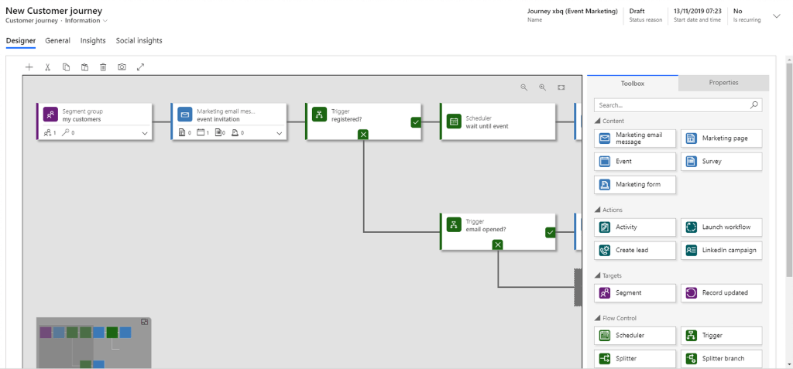The width and height of the screenshot is (793, 369).
Task: Click the Add (plus) toolbar icon
Action: (29, 67)
